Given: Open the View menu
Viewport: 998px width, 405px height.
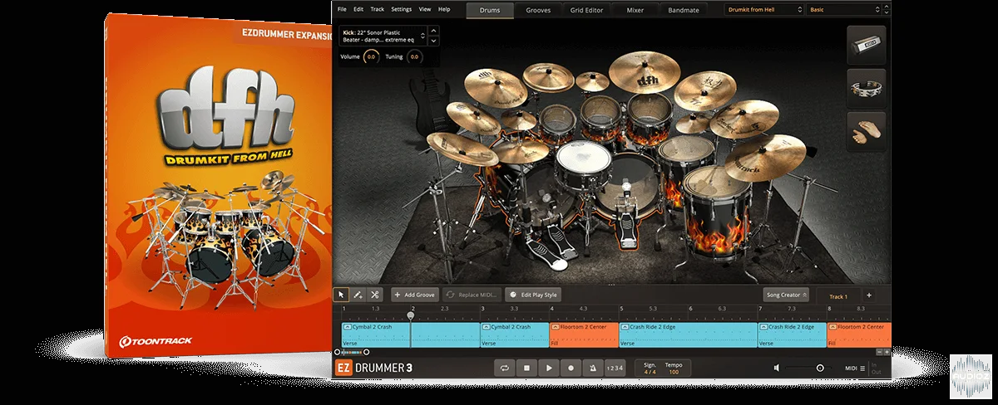Looking at the screenshot, I should (x=425, y=9).
